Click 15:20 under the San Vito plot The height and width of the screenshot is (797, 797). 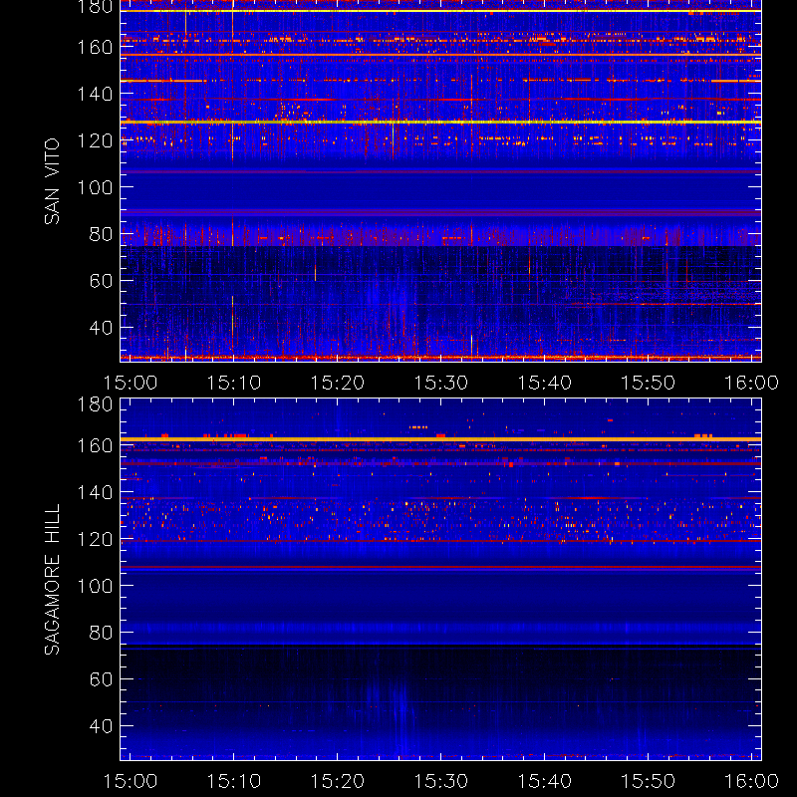pyautogui.click(x=338, y=383)
